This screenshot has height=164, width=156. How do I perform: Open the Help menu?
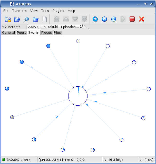coord(71,11)
